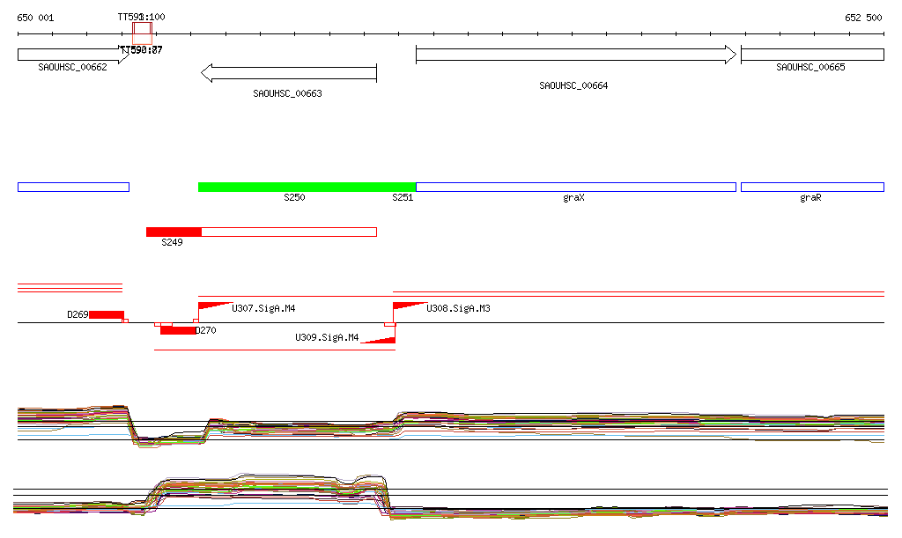
Task: Click the green S250 segment bar
Action: point(307,187)
